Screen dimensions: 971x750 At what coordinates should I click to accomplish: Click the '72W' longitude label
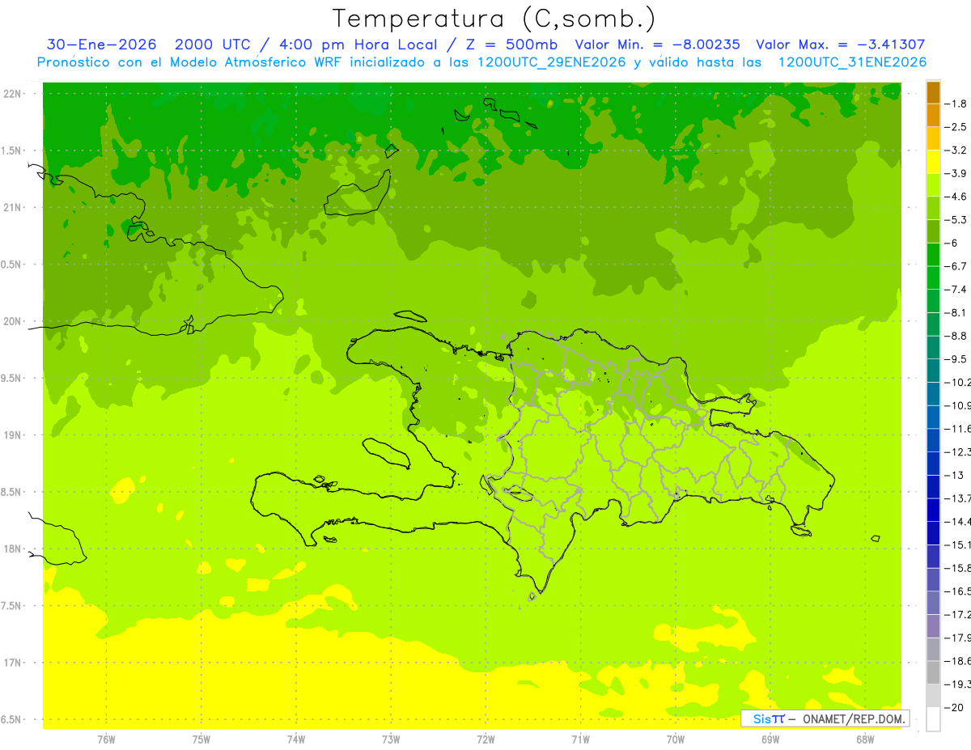coord(485,739)
